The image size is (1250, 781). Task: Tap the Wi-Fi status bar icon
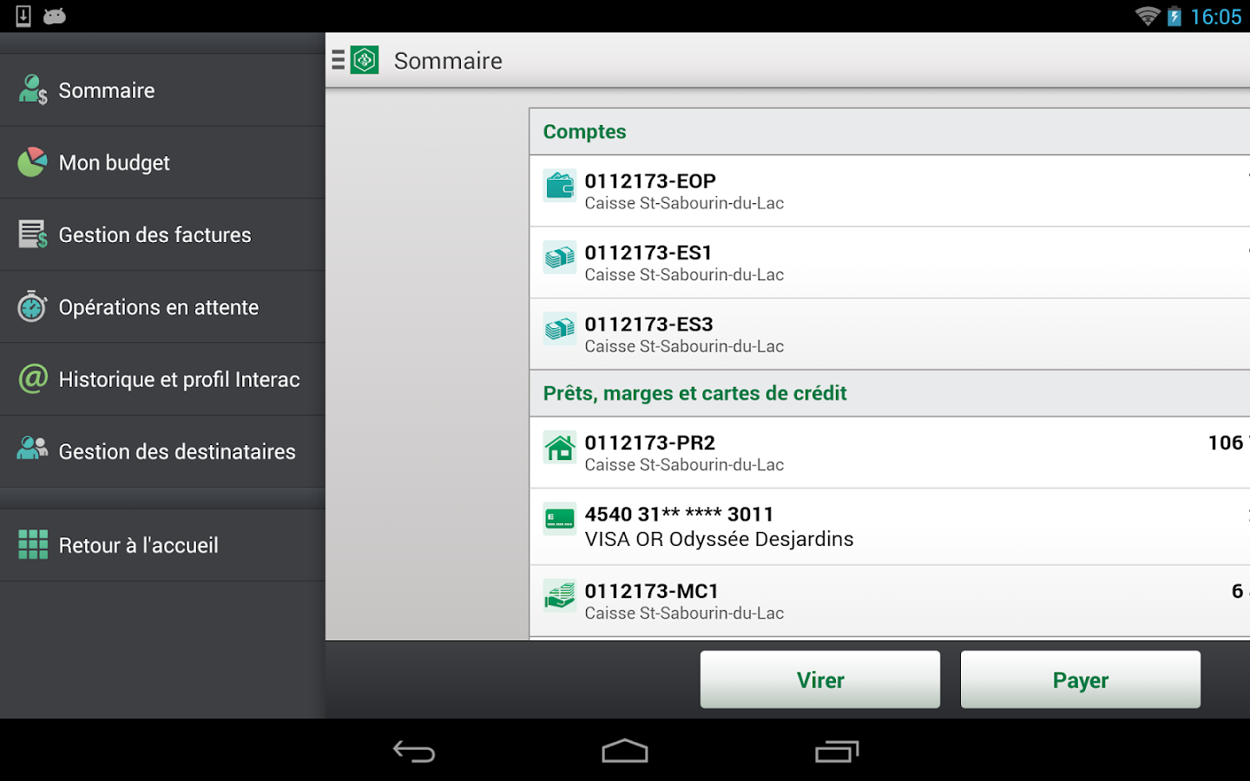(1148, 16)
